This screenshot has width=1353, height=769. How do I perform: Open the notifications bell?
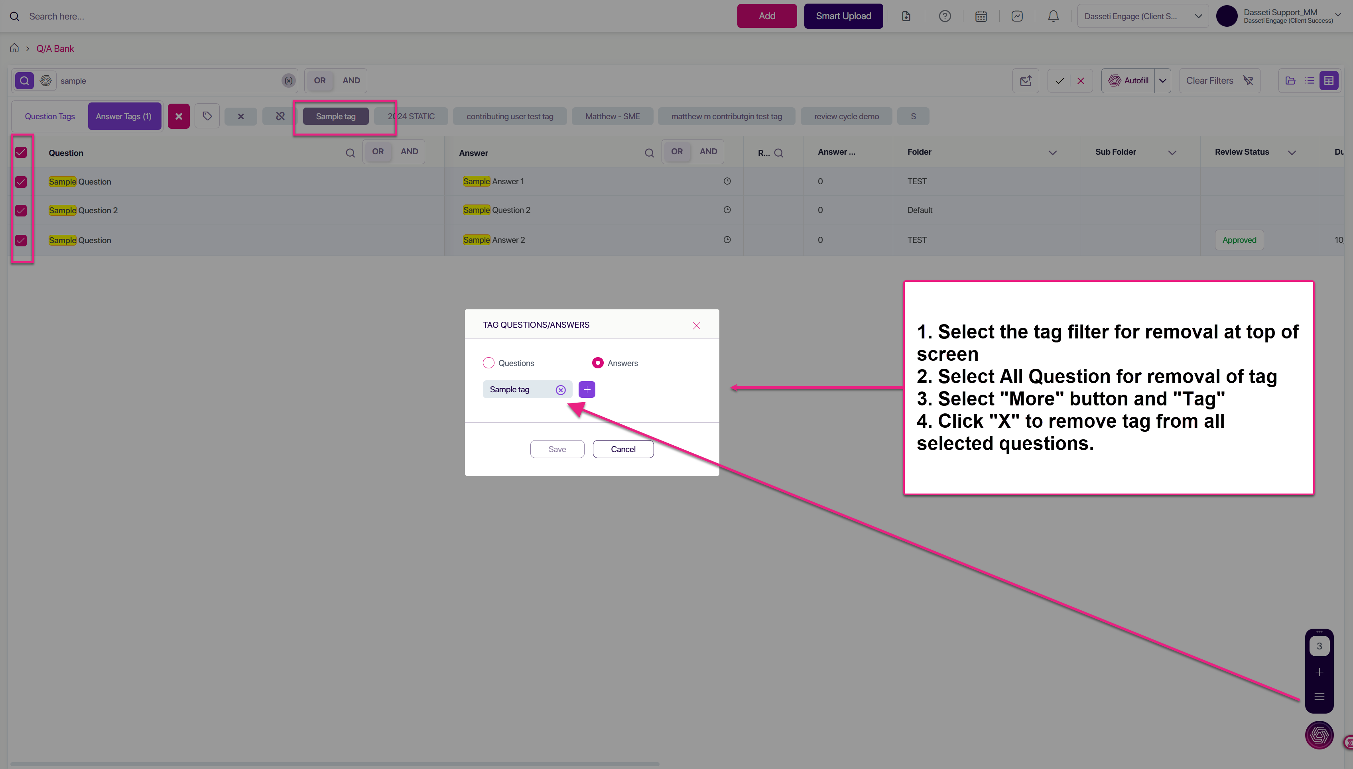click(x=1054, y=16)
